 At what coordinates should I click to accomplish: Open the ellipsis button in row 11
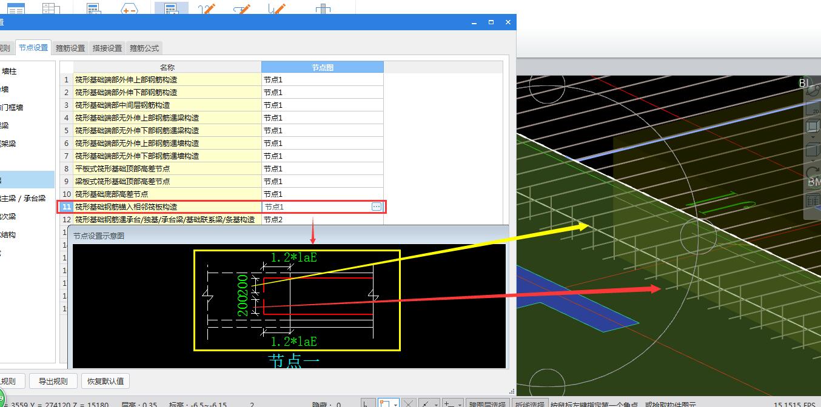tap(377, 207)
